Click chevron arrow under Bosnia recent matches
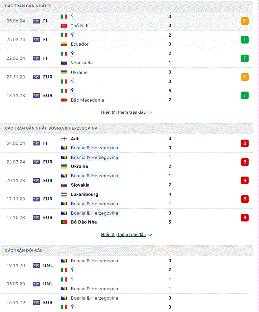This screenshot has width=259, height=312. pos(150,235)
